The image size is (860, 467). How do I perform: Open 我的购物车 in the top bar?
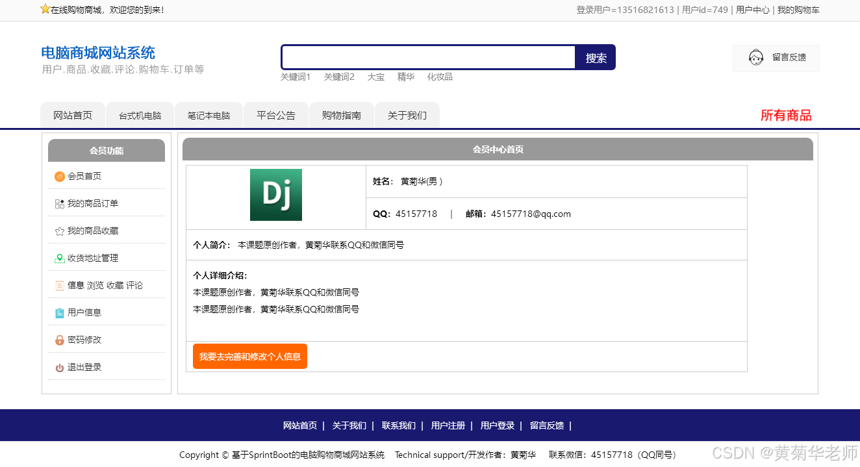coord(798,10)
